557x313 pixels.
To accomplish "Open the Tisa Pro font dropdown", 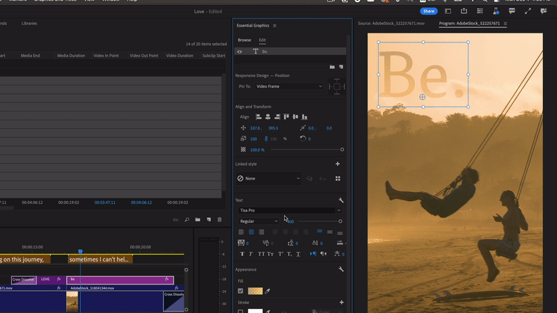I will point(290,211).
